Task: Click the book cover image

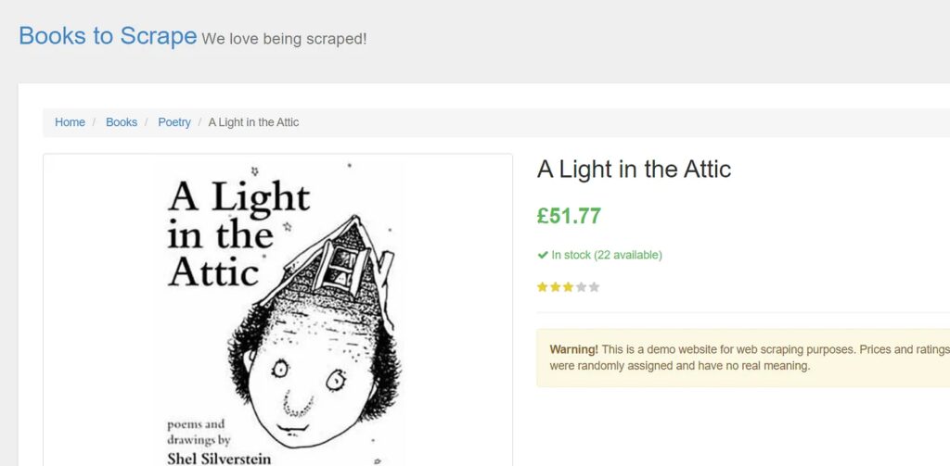Action: click(x=277, y=315)
